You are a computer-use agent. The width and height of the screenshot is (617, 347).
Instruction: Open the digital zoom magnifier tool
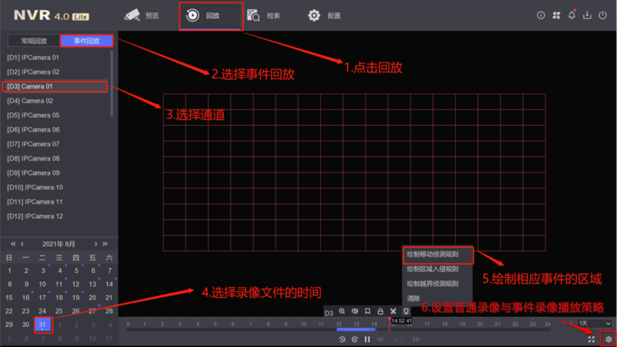(x=342, y=312)
